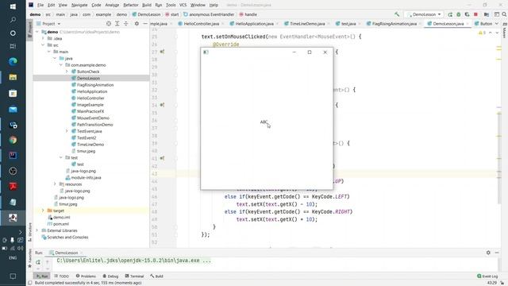Open File Explorer from taskbar
Image resolution: width=508 pixels, height=286 pixels.
pyautogui.click(x=13, y=77)
